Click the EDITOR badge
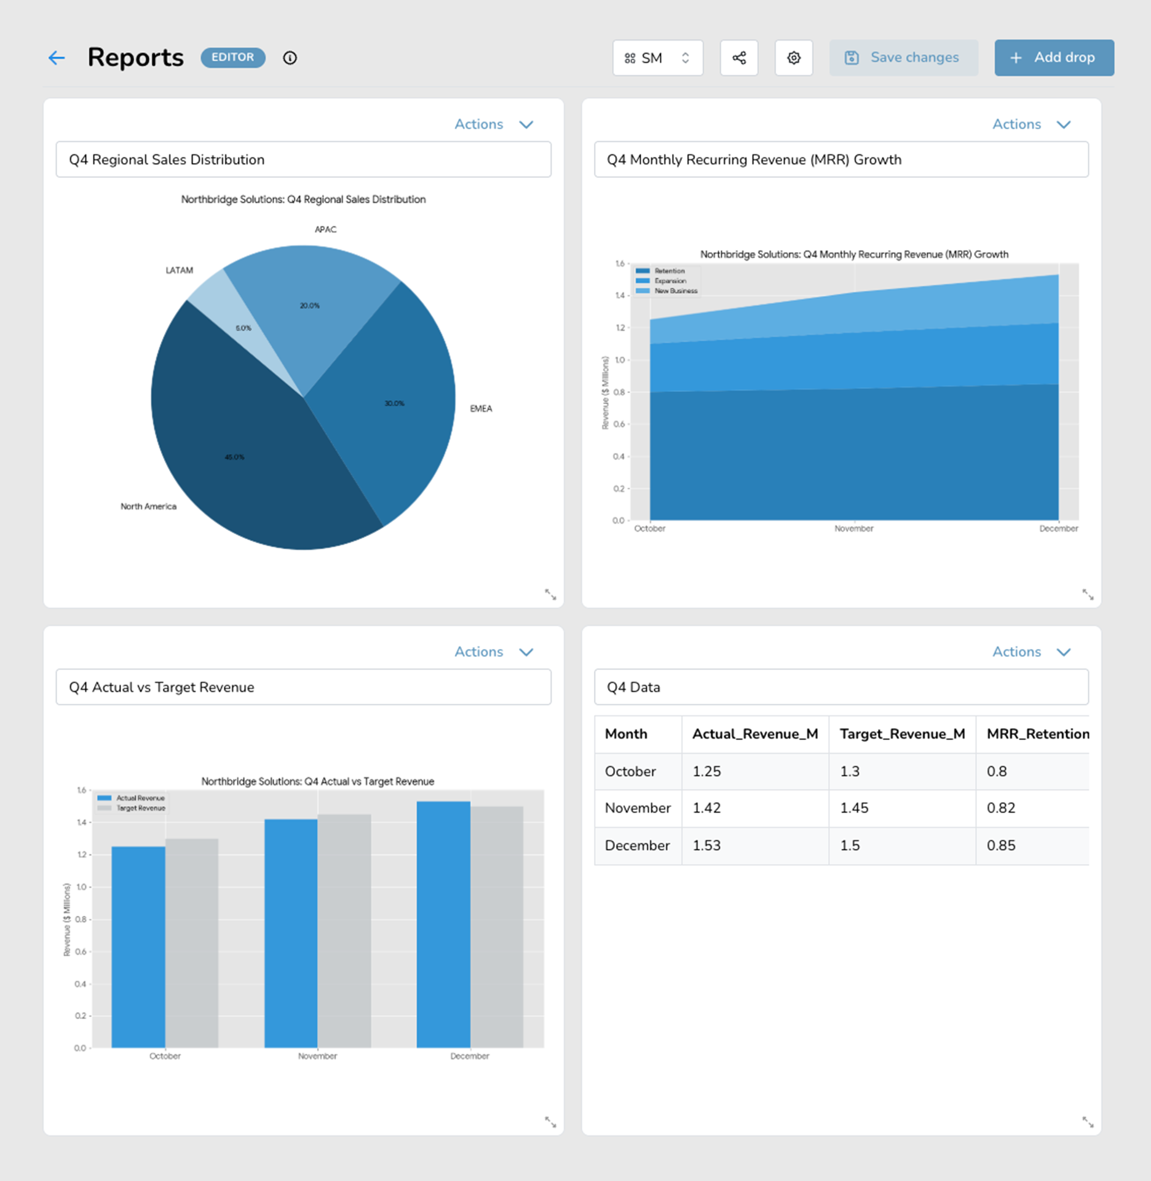The width and height of the screenshot is (1151, 1181). pos(233,57)
